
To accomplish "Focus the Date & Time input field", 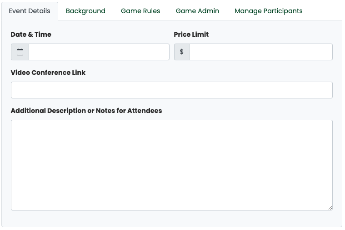I will coord(99,52).
